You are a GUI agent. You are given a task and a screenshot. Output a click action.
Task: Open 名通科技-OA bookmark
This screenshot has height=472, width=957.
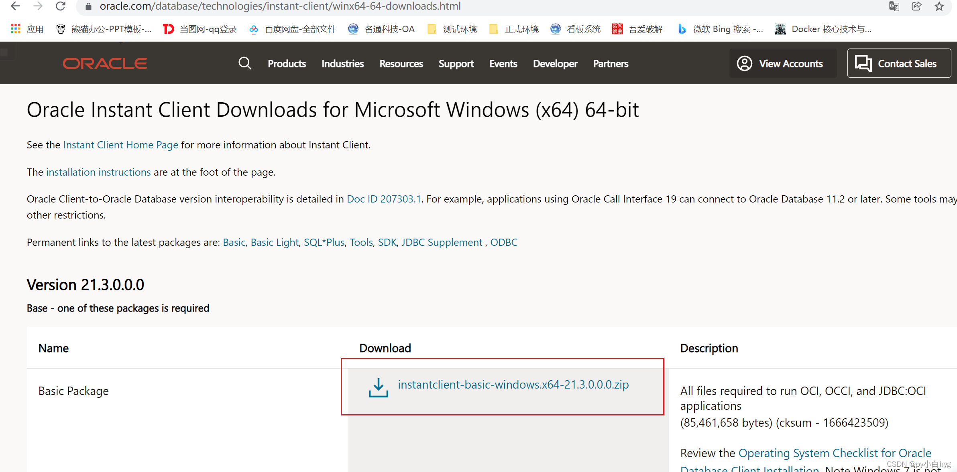[381, 29]
